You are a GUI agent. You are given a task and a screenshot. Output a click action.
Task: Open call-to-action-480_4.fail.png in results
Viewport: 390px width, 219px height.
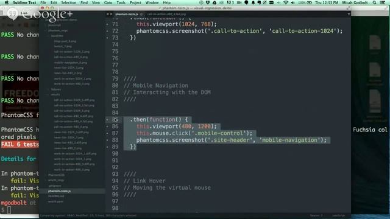pyautogui.click(x=73, y=122)
